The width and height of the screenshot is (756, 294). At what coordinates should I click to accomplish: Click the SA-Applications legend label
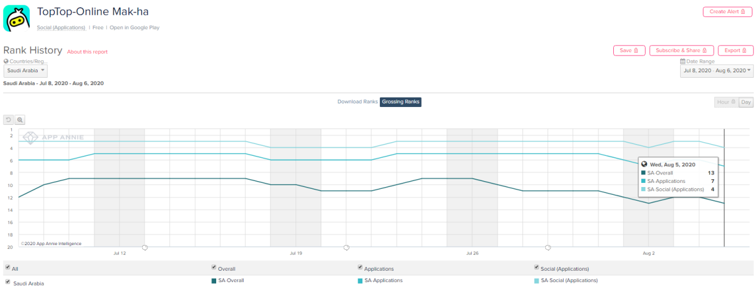pos(383,280)
